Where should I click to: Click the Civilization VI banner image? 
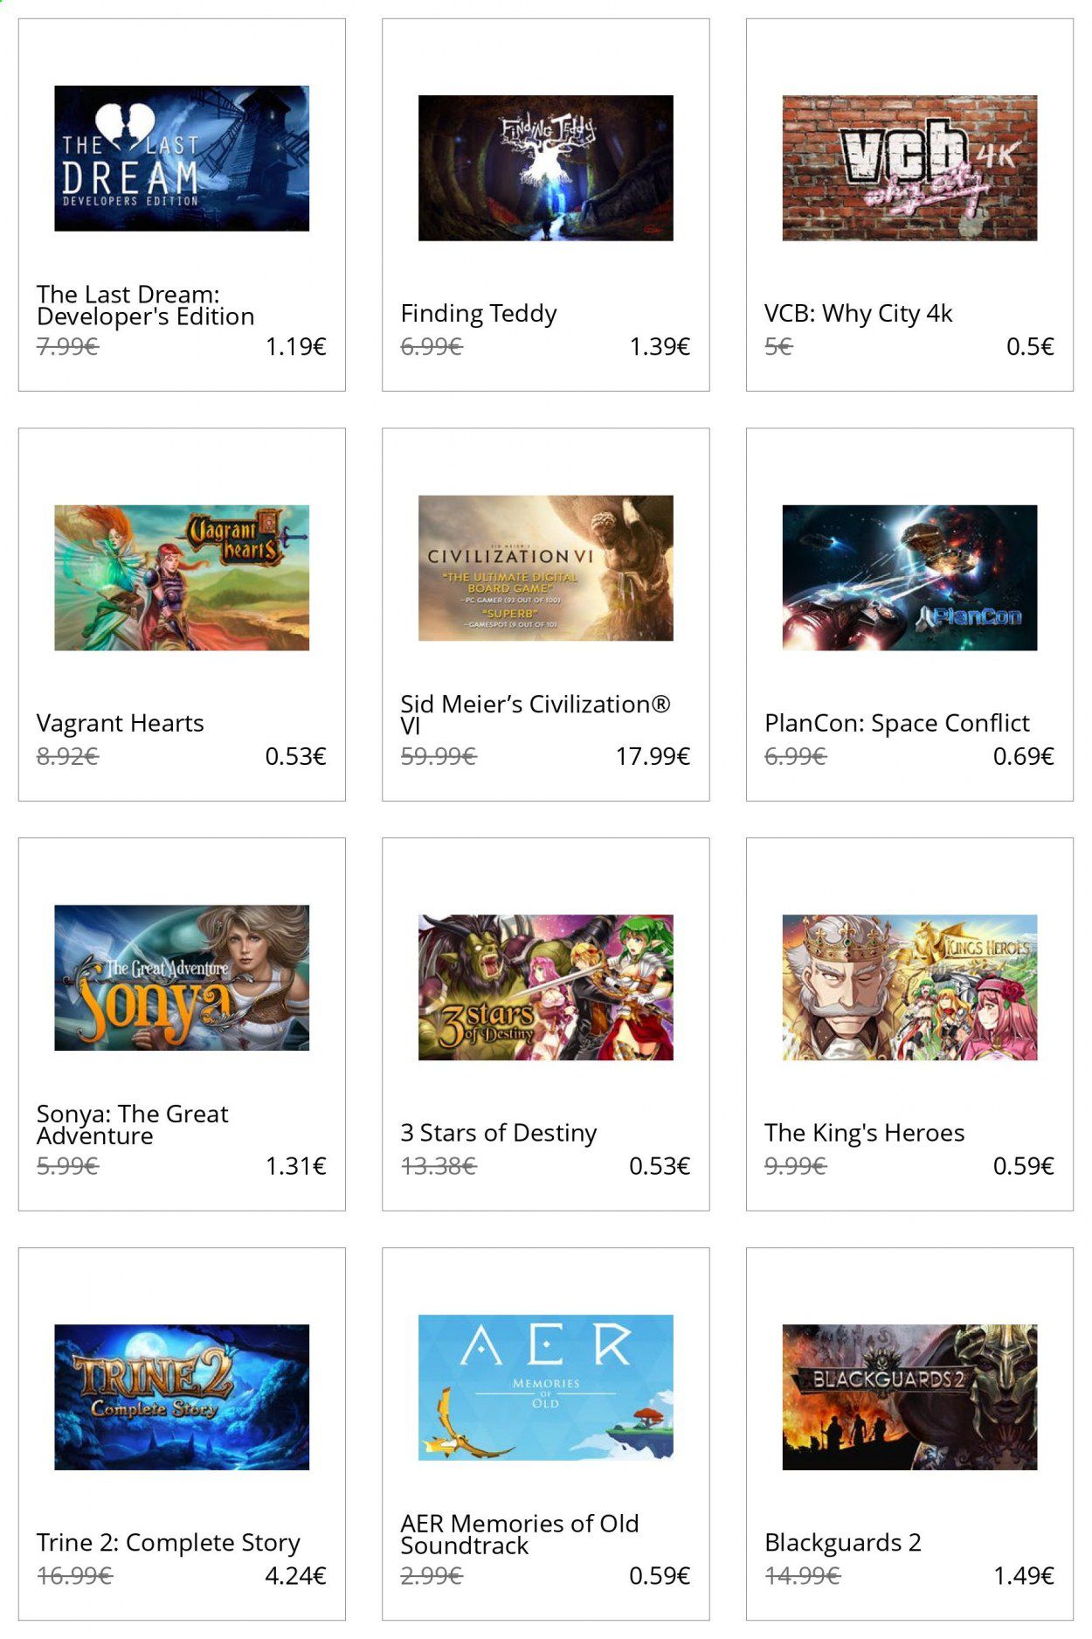(x=545, y=568)
